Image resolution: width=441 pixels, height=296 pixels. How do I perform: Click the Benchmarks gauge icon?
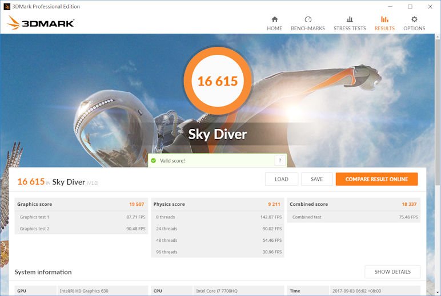[x=308, y=19]
